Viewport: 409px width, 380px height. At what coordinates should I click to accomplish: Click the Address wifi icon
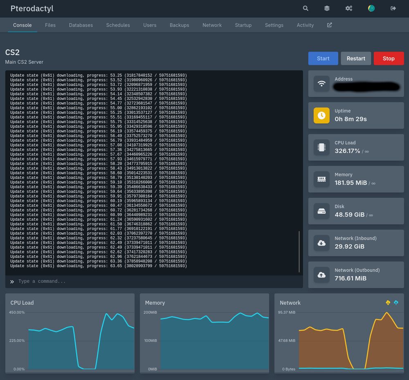coord(321,84)
